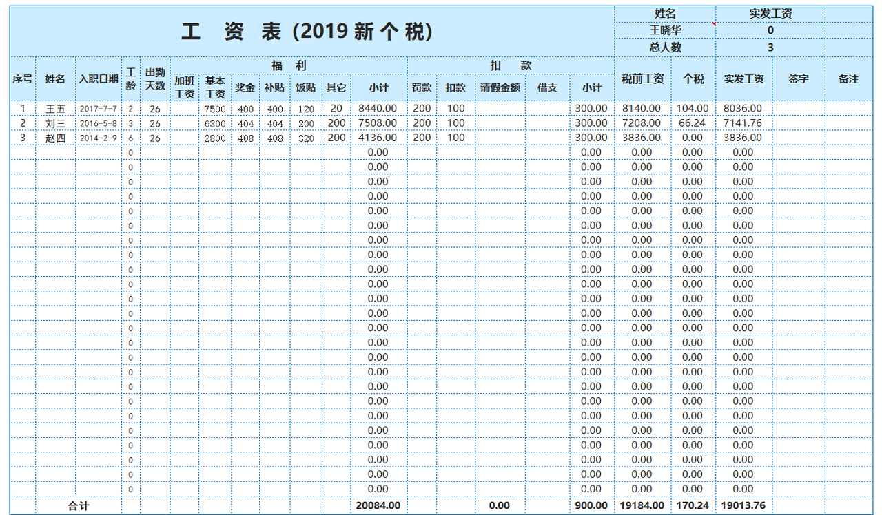Click the 备注 column header

(x=849, y=78)
